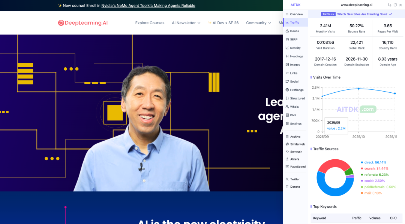
Task: Click the Traffic column header in keywords table
Action: coord(357,218)
